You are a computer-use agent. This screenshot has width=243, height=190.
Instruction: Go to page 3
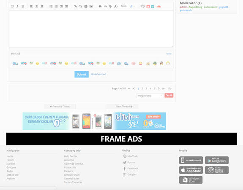[x=146, y=88]
